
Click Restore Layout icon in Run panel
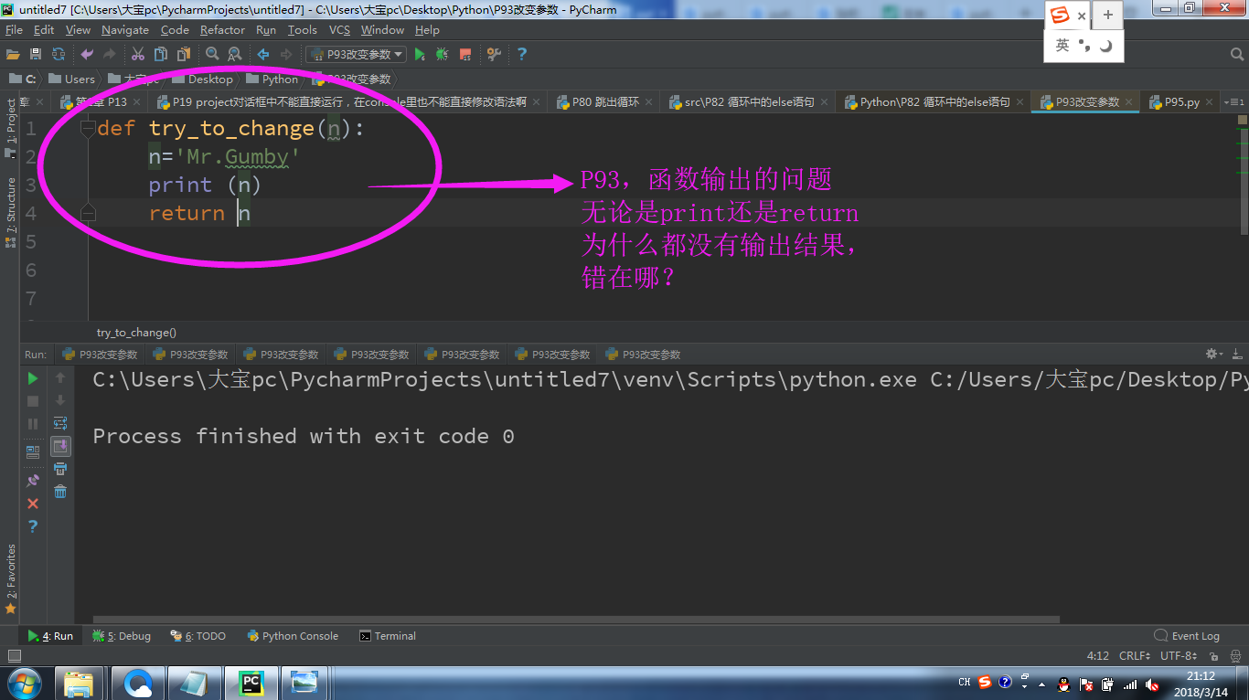pyautogui.click(x=33, y=451)
